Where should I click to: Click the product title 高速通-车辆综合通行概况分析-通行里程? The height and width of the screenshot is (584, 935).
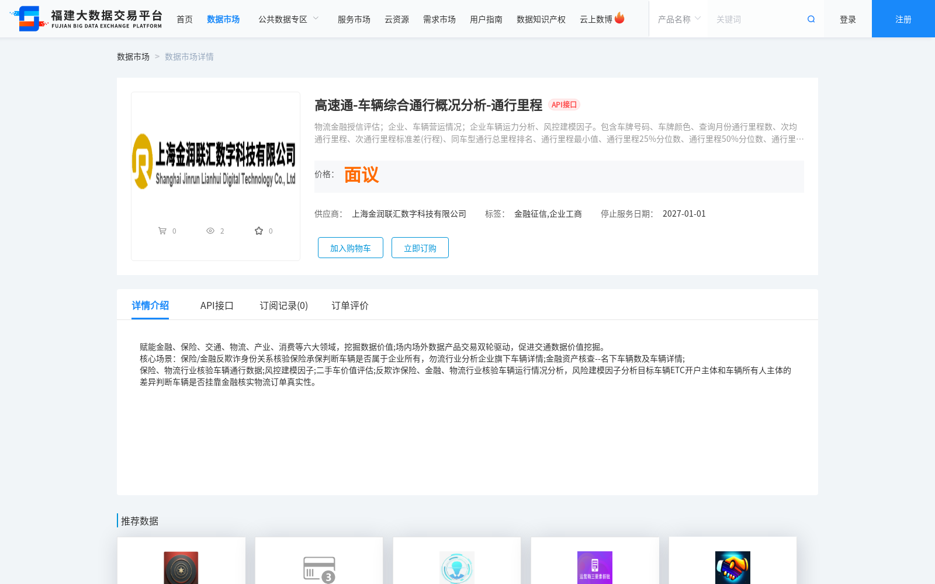428,105
